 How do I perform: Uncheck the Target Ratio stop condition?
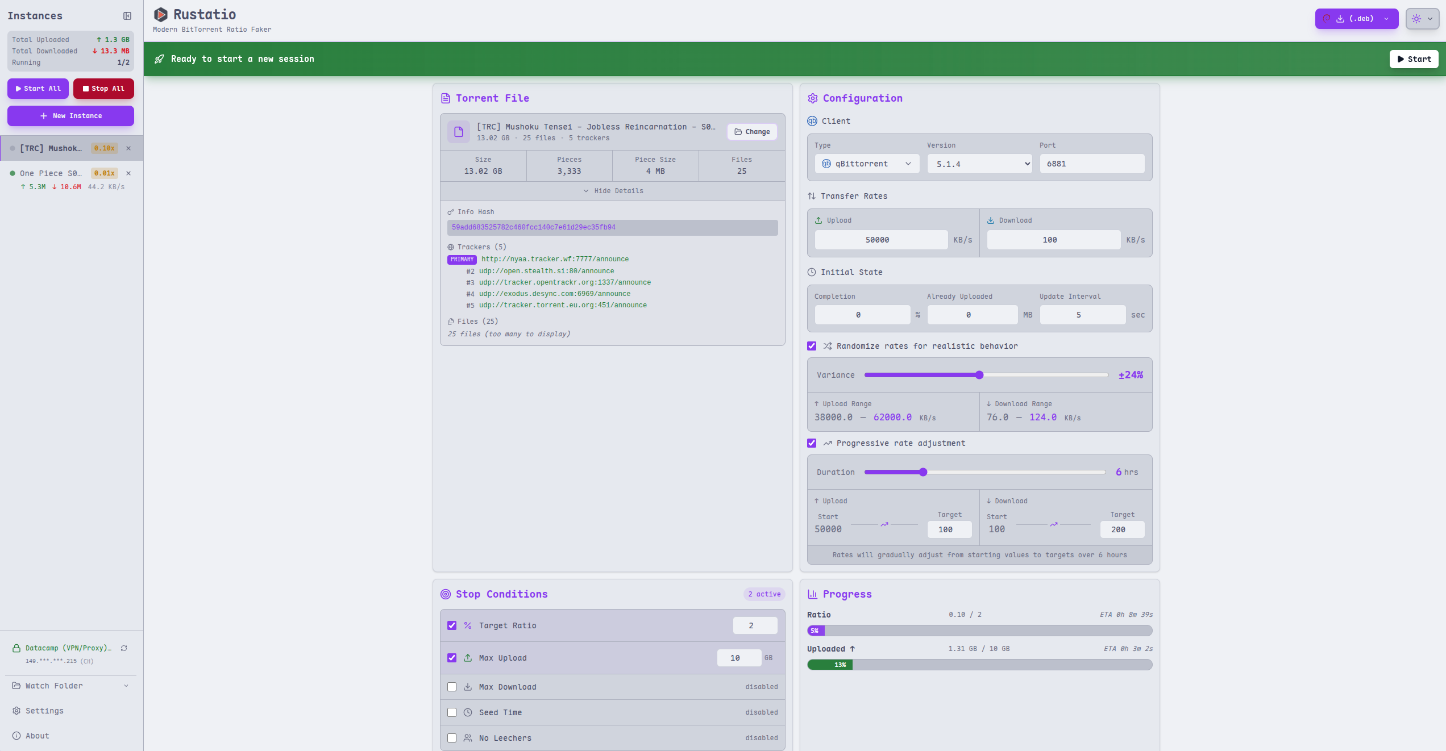tap(452, 625)
